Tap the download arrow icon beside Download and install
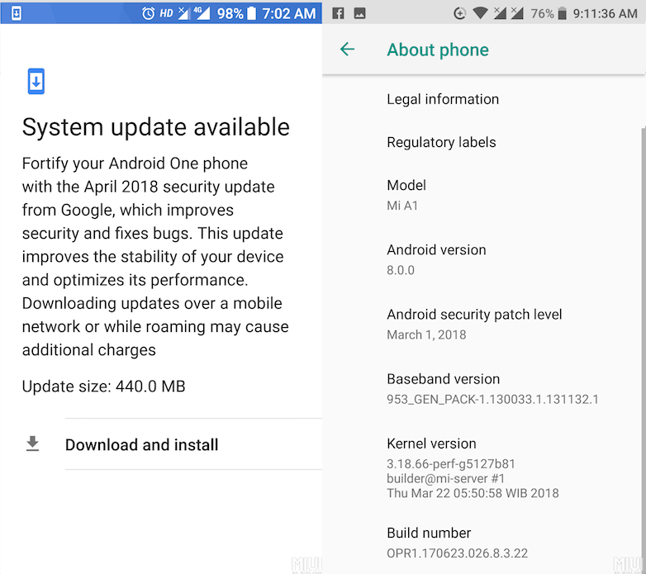646x574 pixels. (32, 444)
